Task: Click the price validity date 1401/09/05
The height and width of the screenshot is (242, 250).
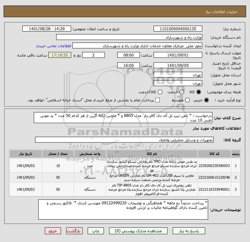Action: click(178, 65)
